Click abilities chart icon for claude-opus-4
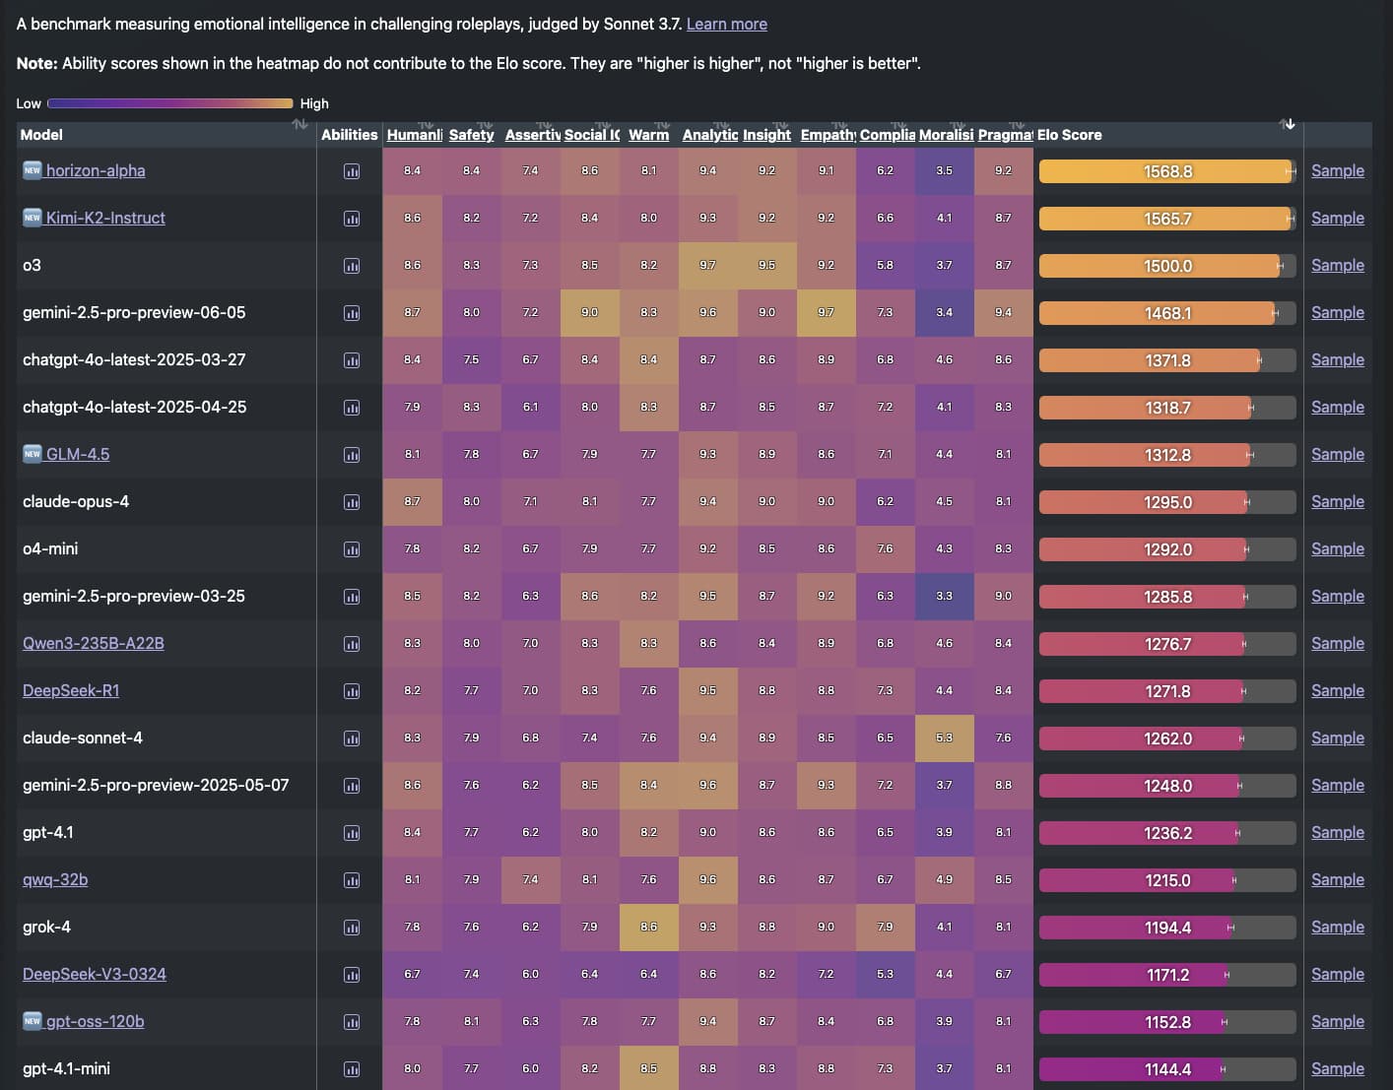 [x=351, y=502]
